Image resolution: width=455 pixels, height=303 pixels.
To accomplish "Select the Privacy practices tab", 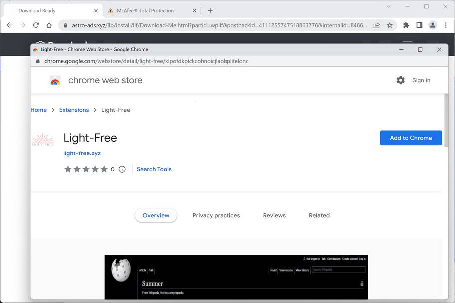I will pyautogui.click(x=216, y=215).
